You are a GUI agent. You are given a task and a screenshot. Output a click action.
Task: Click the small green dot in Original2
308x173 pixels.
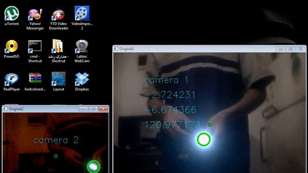tap(56, 156)
